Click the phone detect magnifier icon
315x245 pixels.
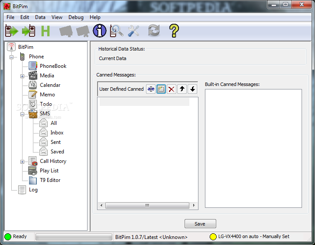pos(117,31)
